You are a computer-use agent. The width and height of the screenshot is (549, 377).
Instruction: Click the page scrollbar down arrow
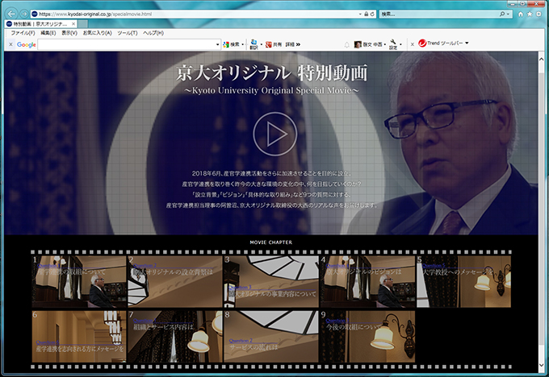coord(541,365)
